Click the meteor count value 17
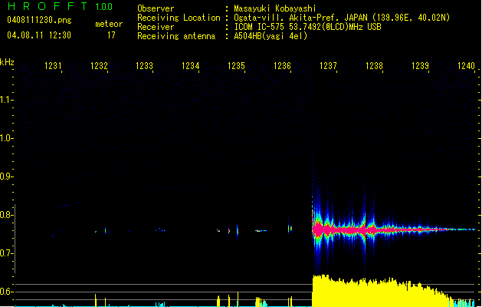This screenshot has height=307, width=482. click(x=111, y=35)
